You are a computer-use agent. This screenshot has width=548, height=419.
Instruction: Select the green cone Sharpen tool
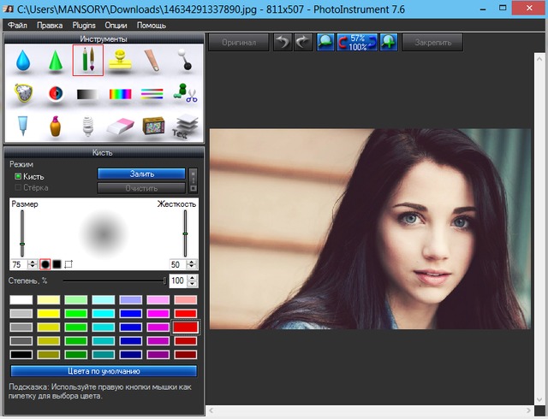click(55, 61)
